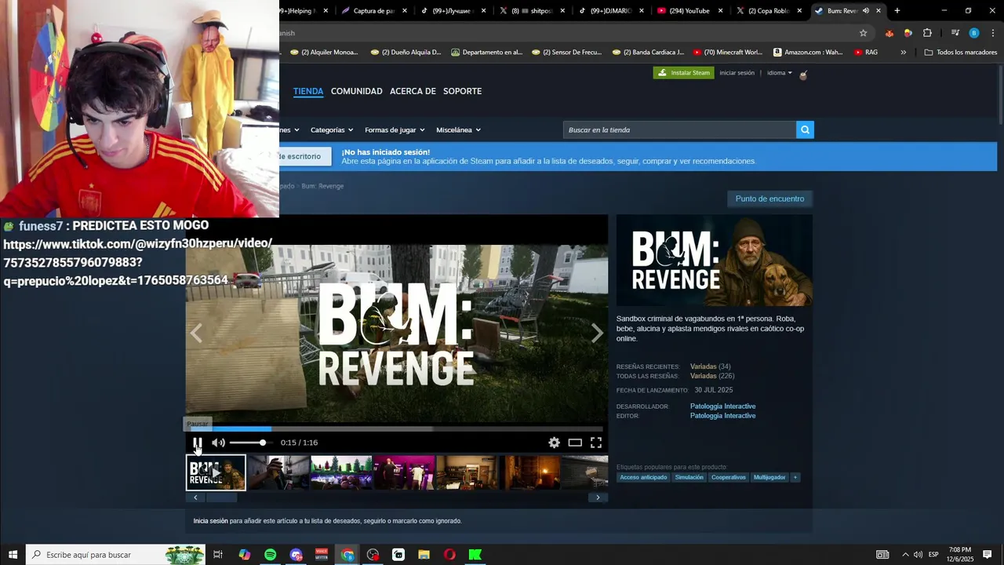This screenshot has height=565, width=1004.
Task: Open Task View on the taskbar
Action: [218, 555]
